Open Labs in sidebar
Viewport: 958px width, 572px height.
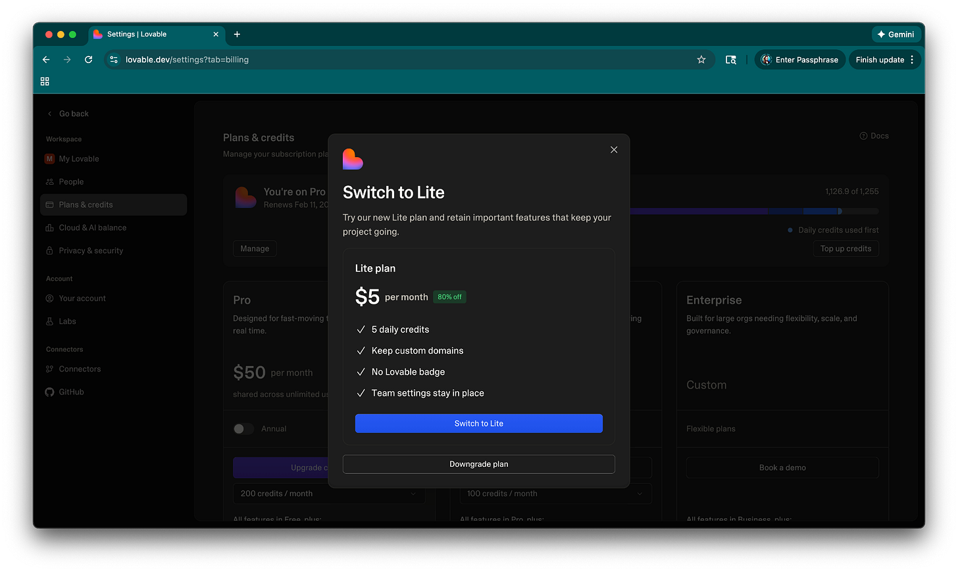(x=113, y=322)
